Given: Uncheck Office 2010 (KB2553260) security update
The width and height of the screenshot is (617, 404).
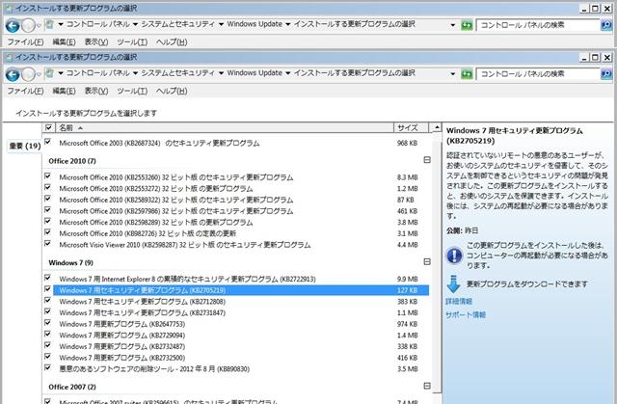Looking at the screenshot, I should pos(48,175).
